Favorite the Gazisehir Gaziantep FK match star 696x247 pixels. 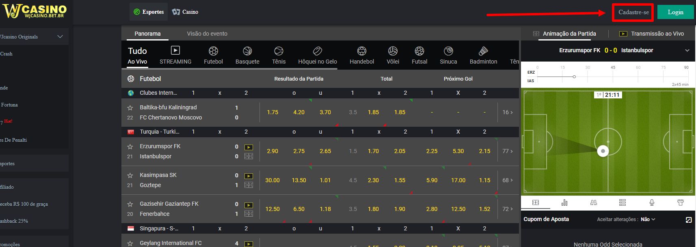pos(130,204)
